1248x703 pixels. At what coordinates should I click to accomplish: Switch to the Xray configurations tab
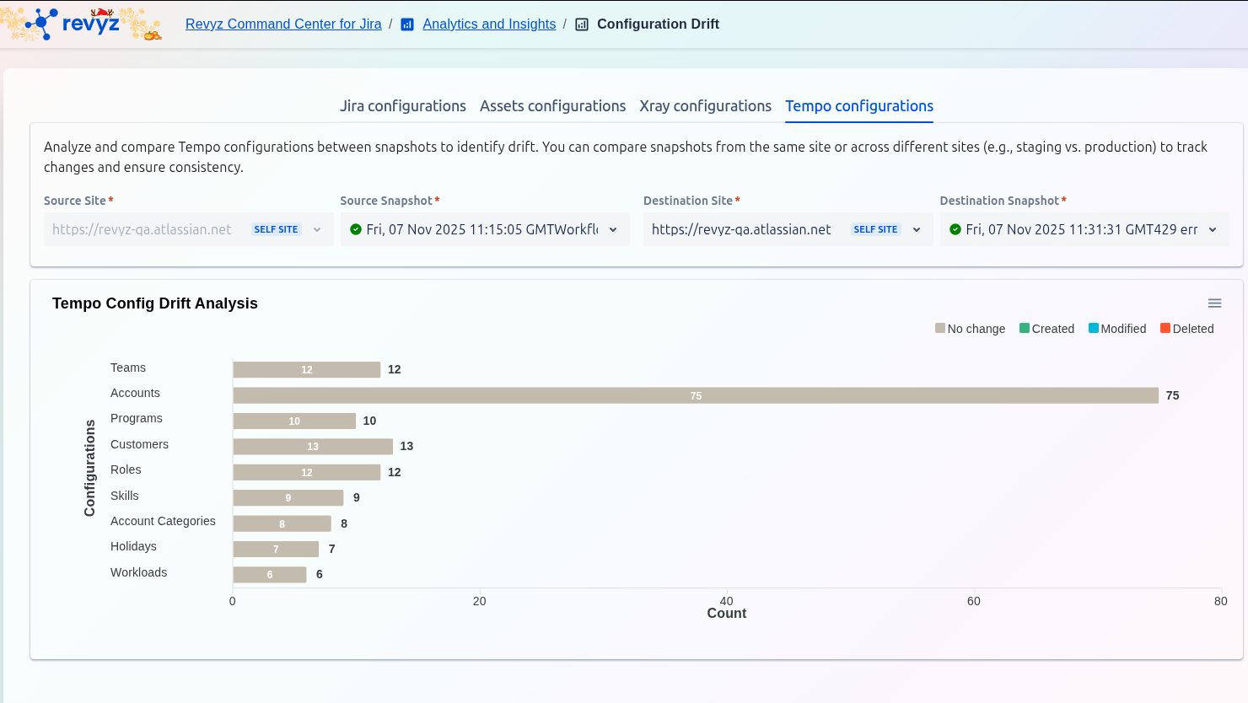(x=705, y=106)
